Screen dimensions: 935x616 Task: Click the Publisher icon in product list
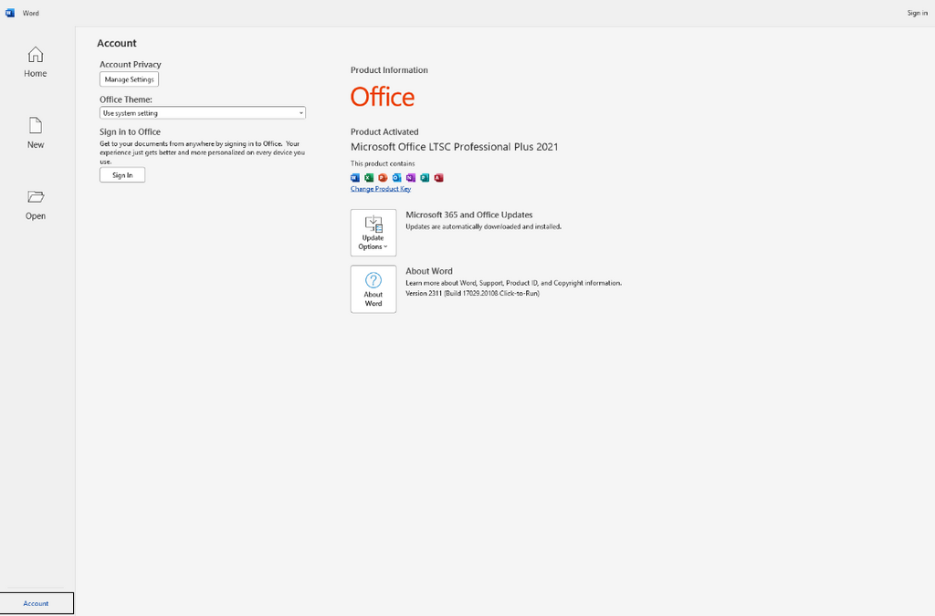pos(425,178)
